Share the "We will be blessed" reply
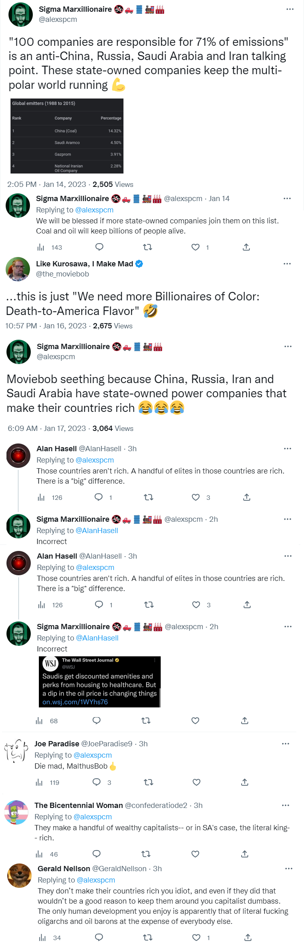This screenshot has height=947, width=304. pos(246,247)
